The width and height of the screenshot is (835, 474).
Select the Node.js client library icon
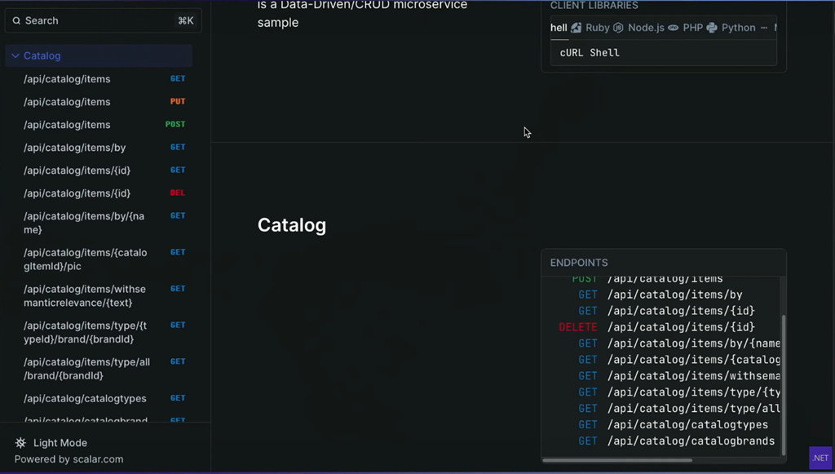[618, 28]
